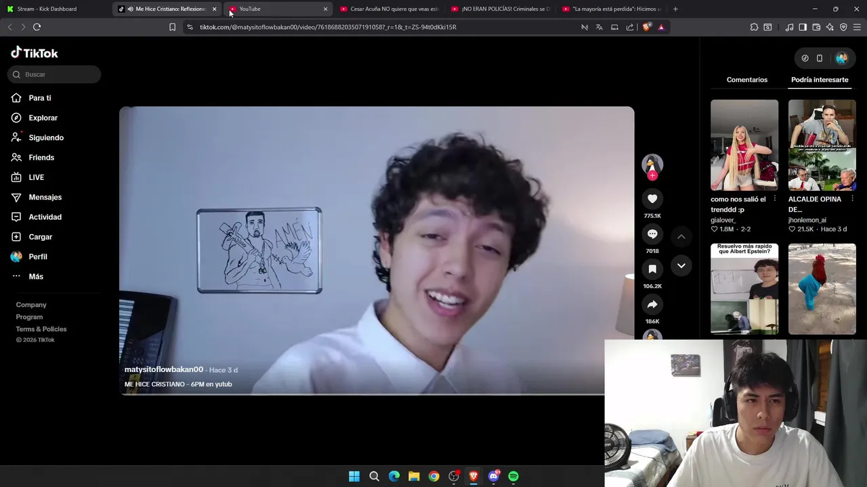The image size is (867, 487).
Task: Bookmark this page in address bar
Action: [172, 27]
